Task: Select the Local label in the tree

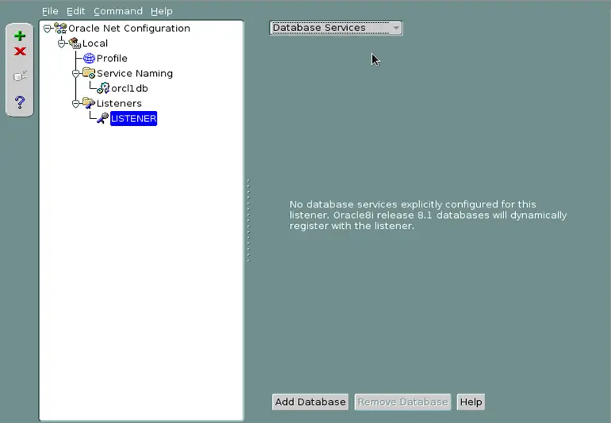Action: coord(94,44)
